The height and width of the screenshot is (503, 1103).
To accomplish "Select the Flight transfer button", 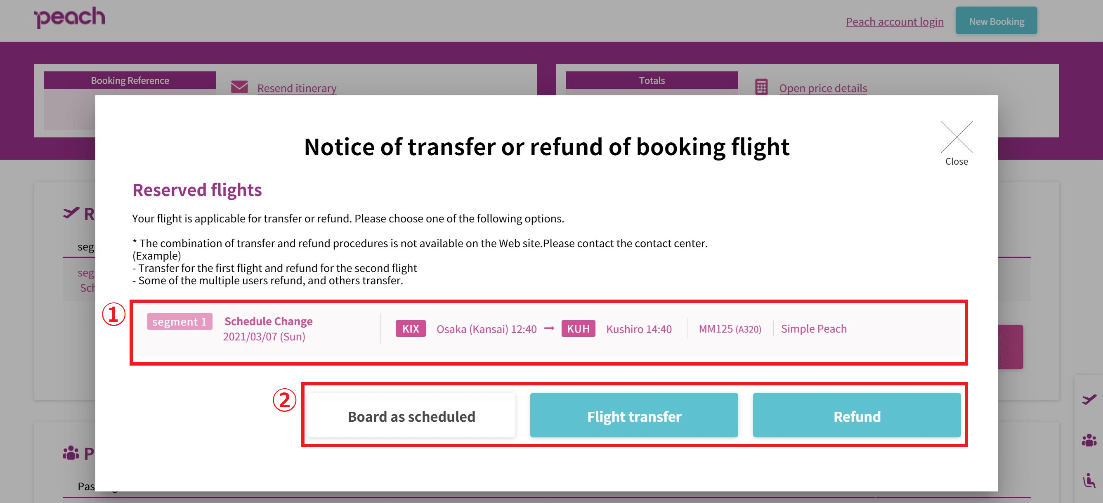I will [634, 415].
